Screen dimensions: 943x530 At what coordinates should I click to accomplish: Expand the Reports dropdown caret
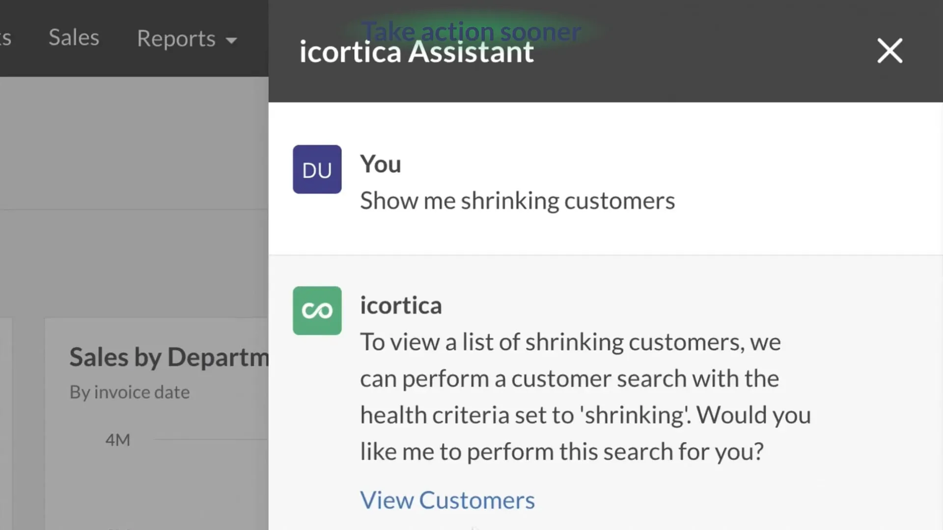pos(231,40)
